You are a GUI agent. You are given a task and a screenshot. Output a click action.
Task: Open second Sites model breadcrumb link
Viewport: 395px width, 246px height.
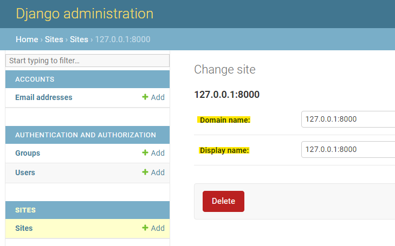[x=79, y=39]
